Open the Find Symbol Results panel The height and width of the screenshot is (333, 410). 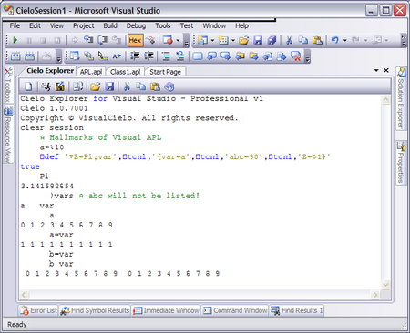(x=95, y=310)
